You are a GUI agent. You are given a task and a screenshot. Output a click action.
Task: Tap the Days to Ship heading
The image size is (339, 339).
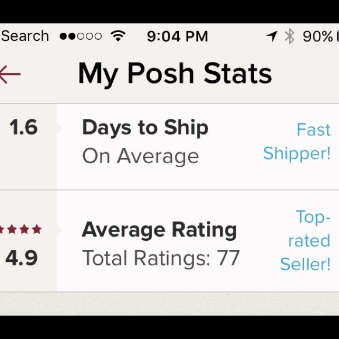pos(146,128)
